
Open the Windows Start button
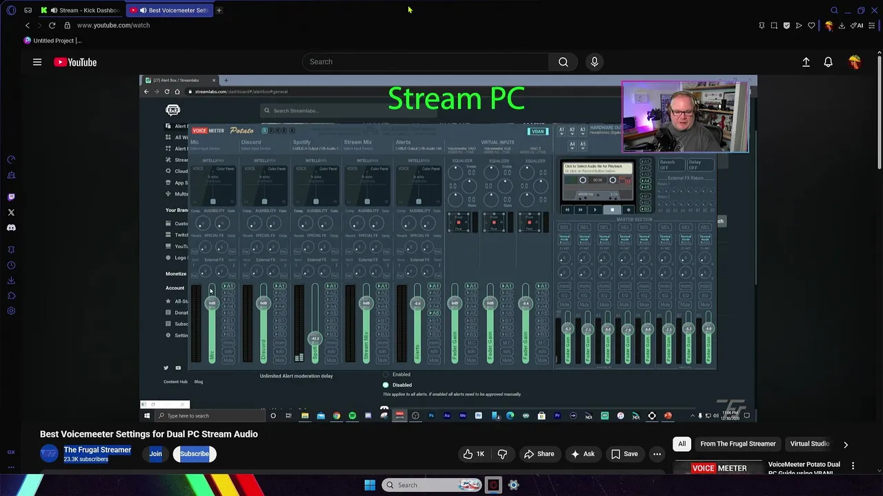coord(370,485)
